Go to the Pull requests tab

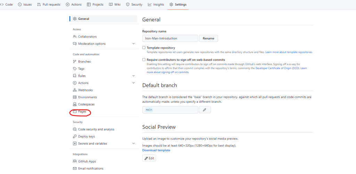click(49, 5)
